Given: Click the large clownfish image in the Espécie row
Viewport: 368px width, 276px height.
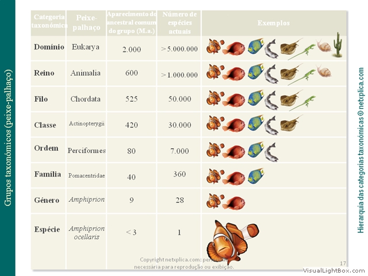Looking at the screenshot, I should pyautogui.click(x=232, y=241).
